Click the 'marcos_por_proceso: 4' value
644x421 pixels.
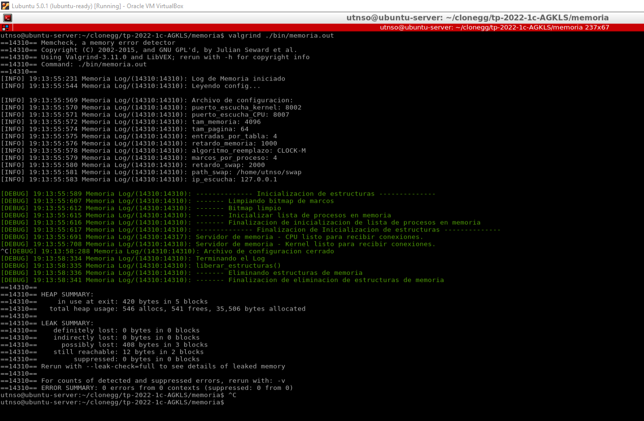pos(234,157)
